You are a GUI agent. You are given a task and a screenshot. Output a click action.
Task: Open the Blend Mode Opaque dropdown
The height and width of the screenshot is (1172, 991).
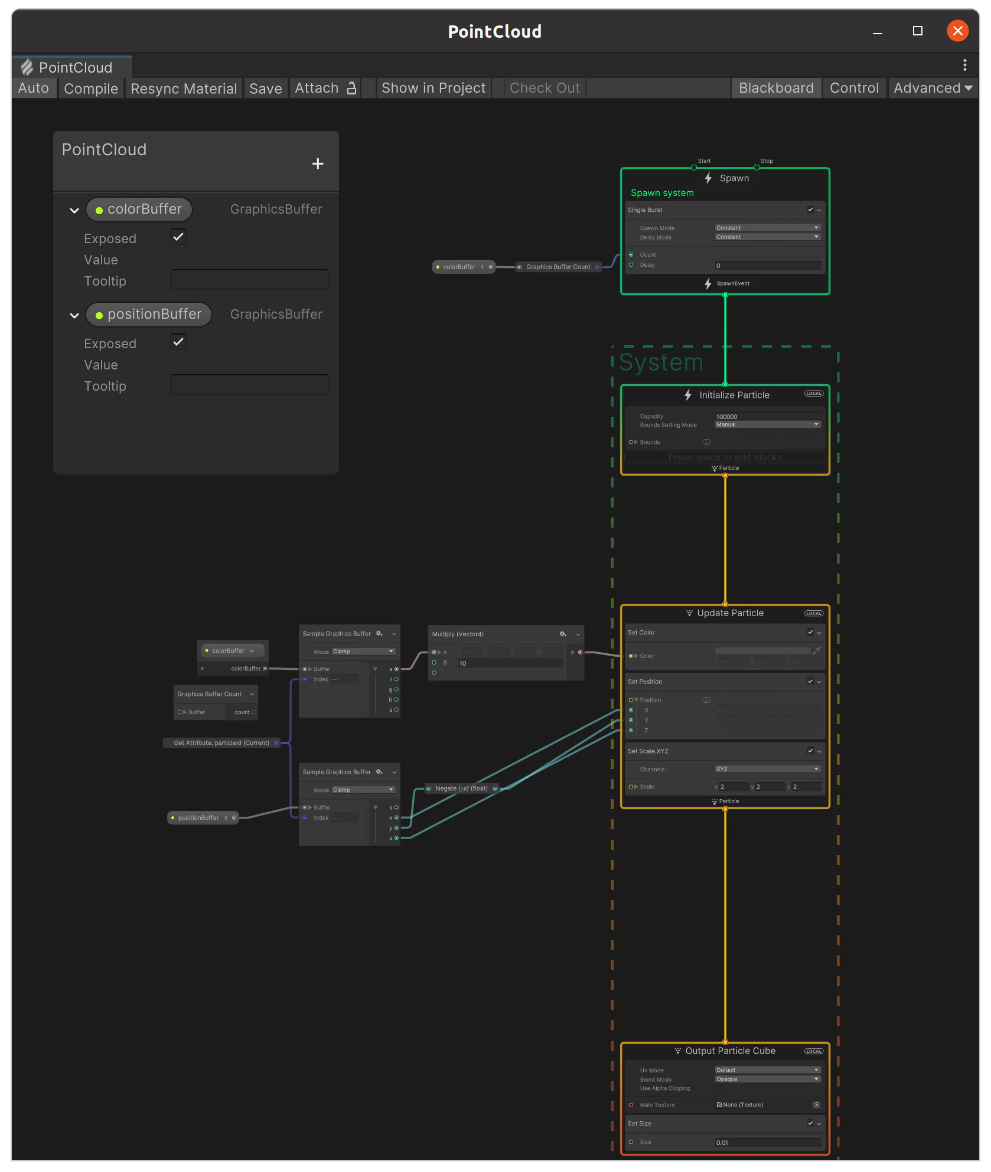(x=768, y=1079)
